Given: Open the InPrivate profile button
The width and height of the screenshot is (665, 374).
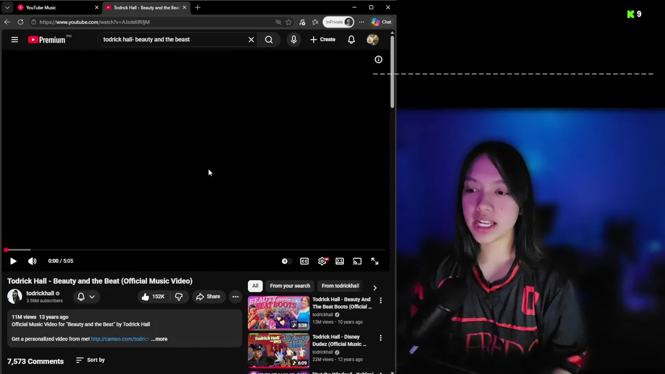Looking at the screenshot, I should click(338, 22).
